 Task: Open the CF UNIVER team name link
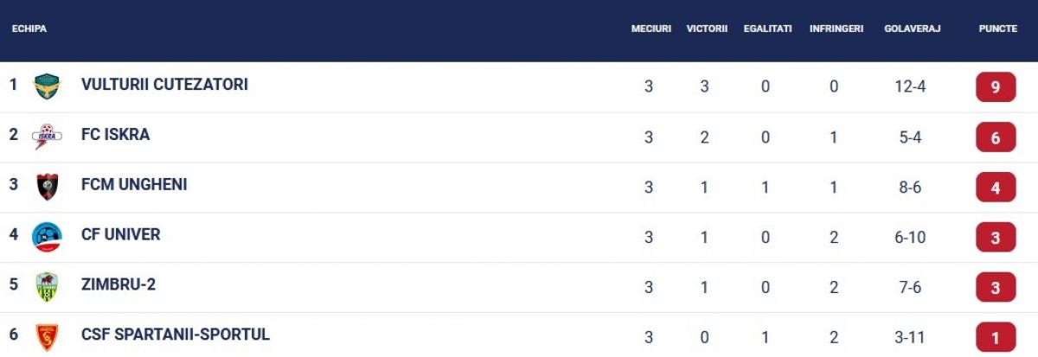(120, 235)
